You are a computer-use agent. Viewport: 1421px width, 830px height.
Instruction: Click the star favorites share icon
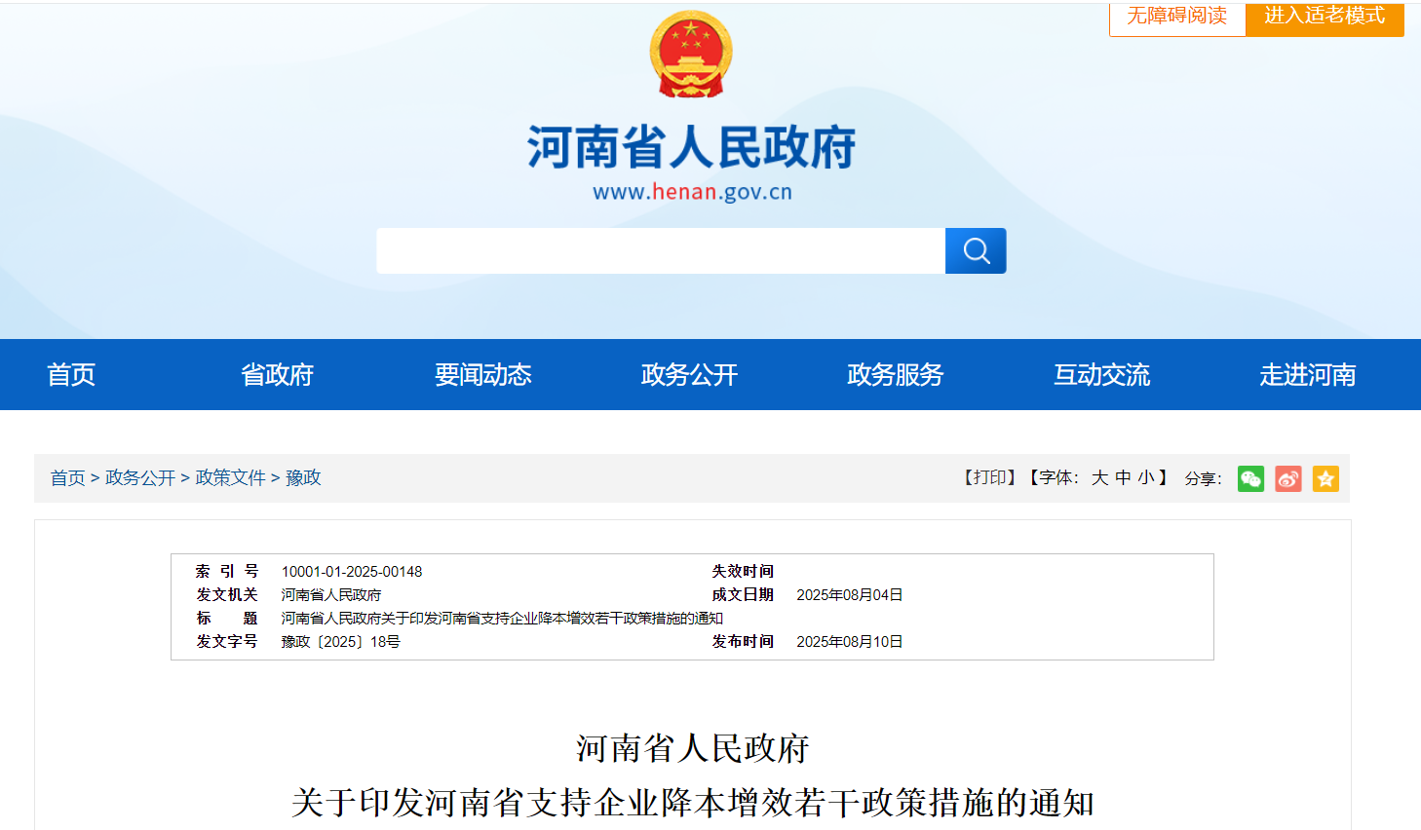(1325, 478)
